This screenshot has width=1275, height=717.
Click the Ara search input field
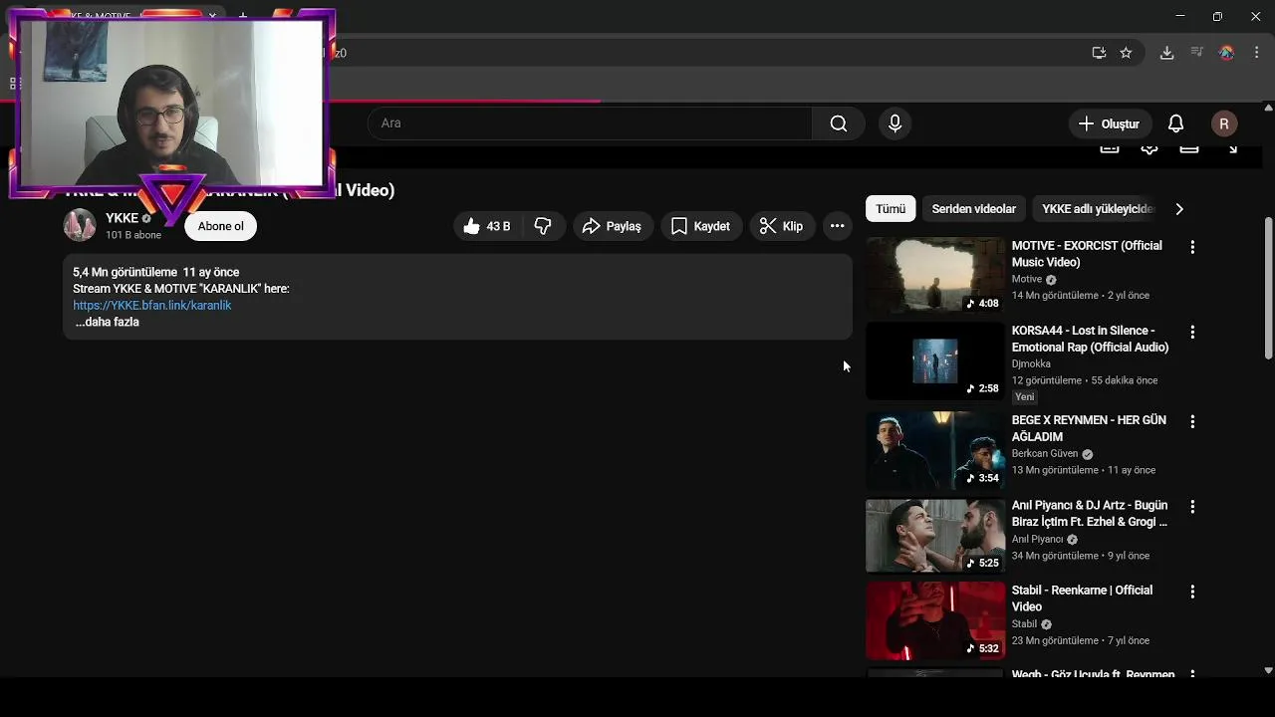tap(590, 123)
